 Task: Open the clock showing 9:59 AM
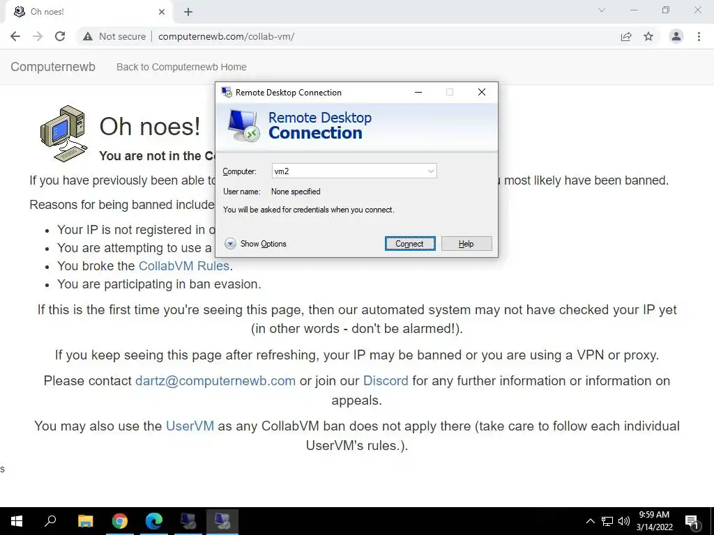pyautogui.click(x=654, y=521)
